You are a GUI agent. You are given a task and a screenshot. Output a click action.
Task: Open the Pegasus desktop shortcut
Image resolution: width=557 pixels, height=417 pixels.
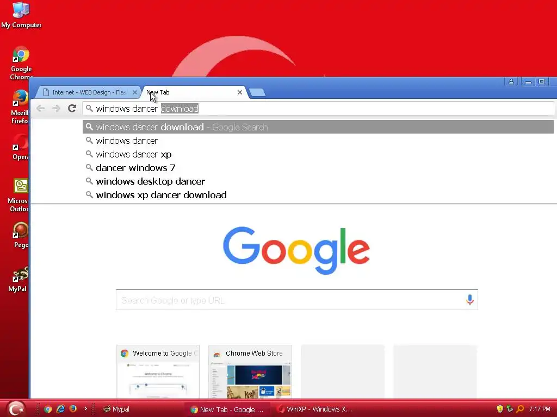click(x=21, y=235)
